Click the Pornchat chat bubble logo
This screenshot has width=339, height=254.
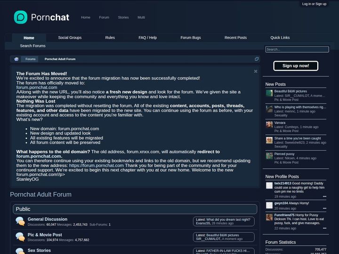point(21,17)
